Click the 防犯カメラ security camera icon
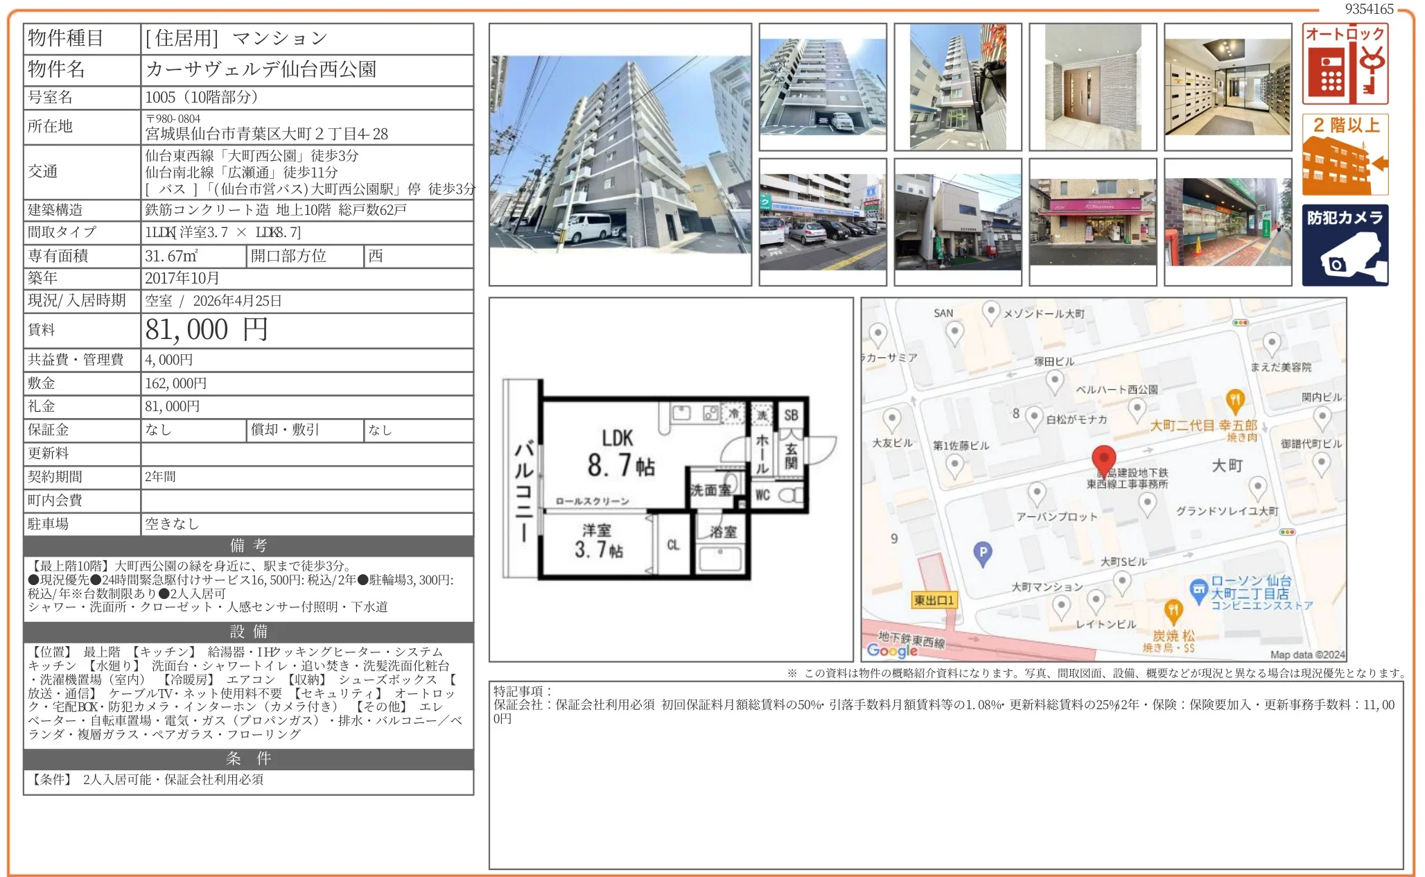The image size is (1425, 877). (1344, 245)
